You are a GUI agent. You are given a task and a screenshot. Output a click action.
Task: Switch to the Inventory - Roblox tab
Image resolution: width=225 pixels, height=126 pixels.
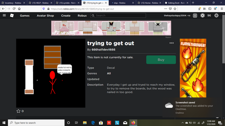click(13, 3)
